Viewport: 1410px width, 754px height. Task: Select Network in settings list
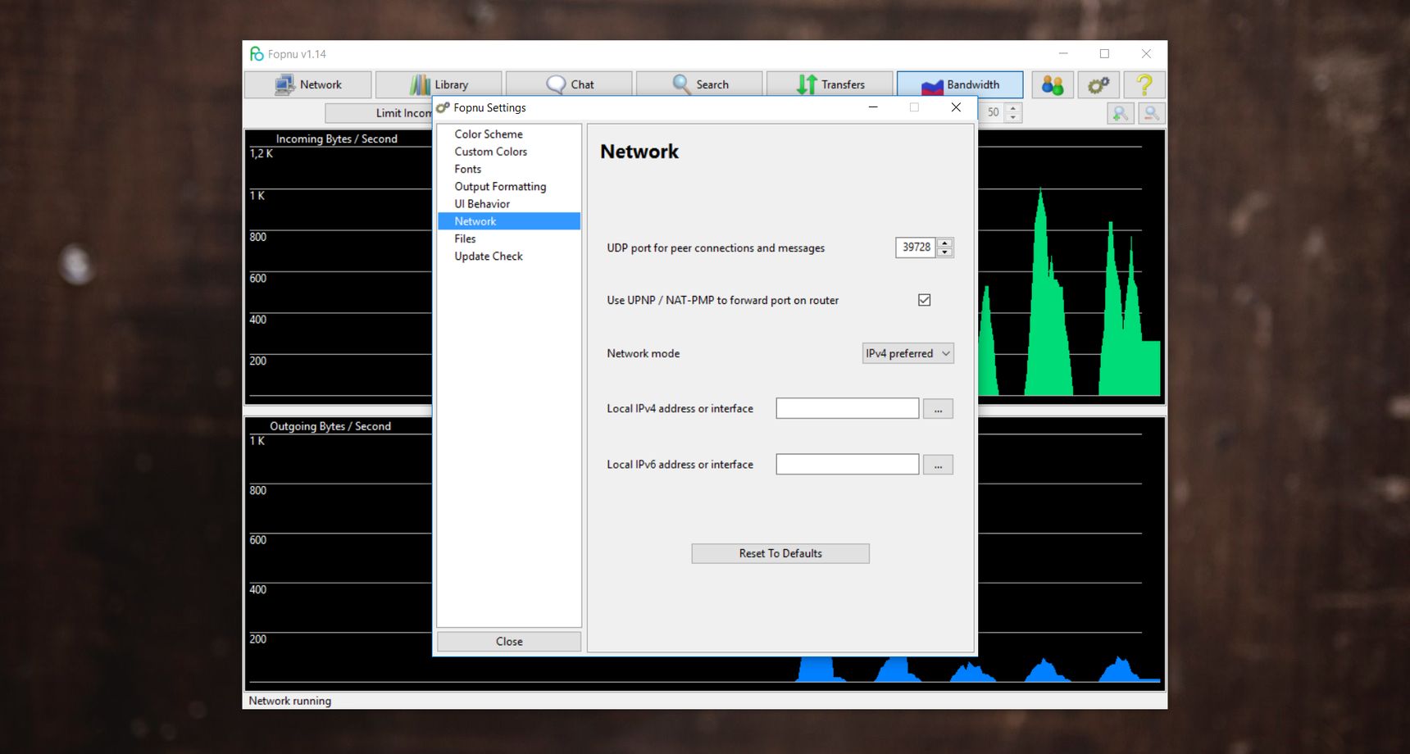509,221
